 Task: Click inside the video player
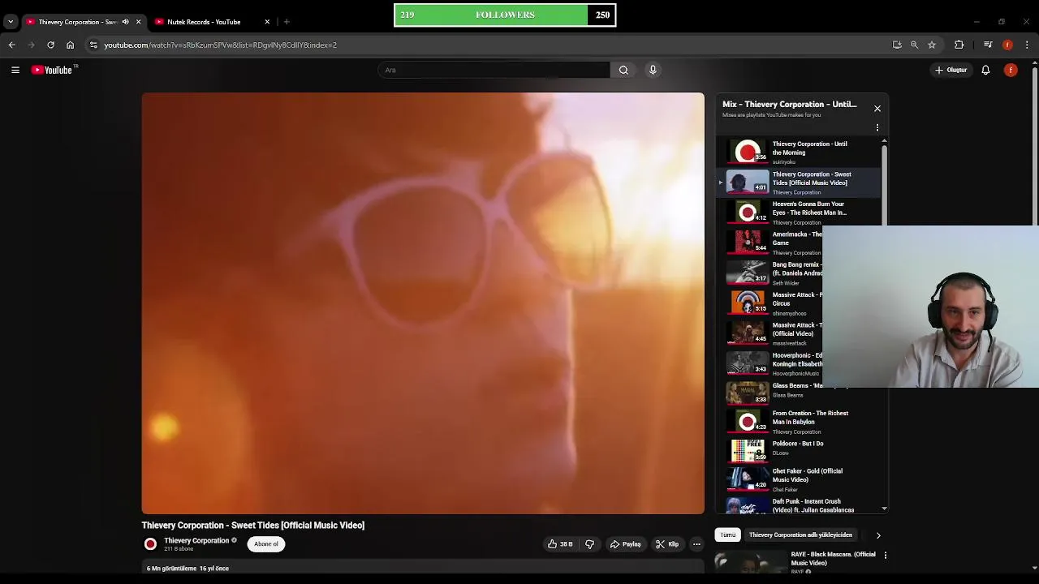(423, 303)
